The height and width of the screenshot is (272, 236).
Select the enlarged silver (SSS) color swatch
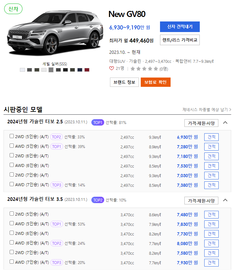coord(51,70)
